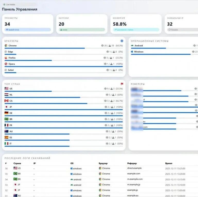Click the FR flag icon
Screen dimensions: 198x197
point(6,125)
